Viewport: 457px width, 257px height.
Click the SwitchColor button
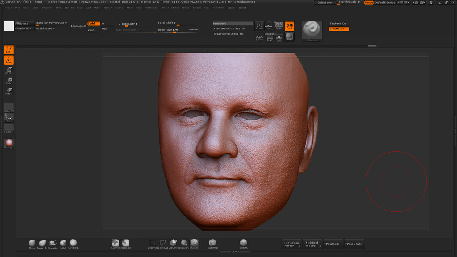click(25, 29)
